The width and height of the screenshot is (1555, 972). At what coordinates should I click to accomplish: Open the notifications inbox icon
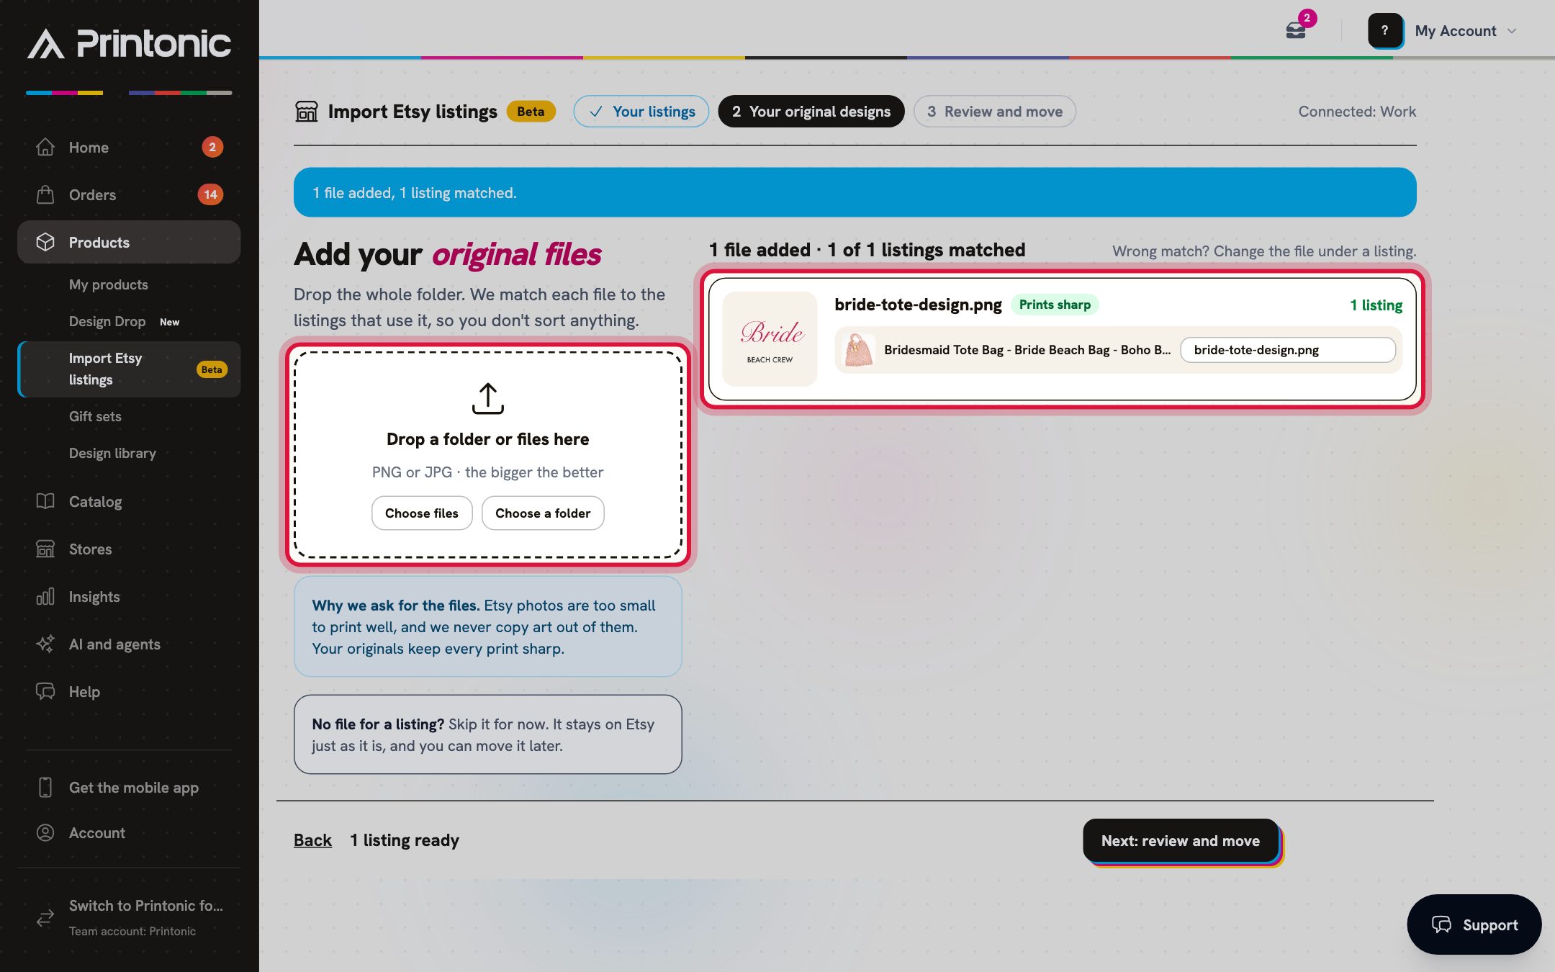pyautogui.click(x=1296, y=30)
